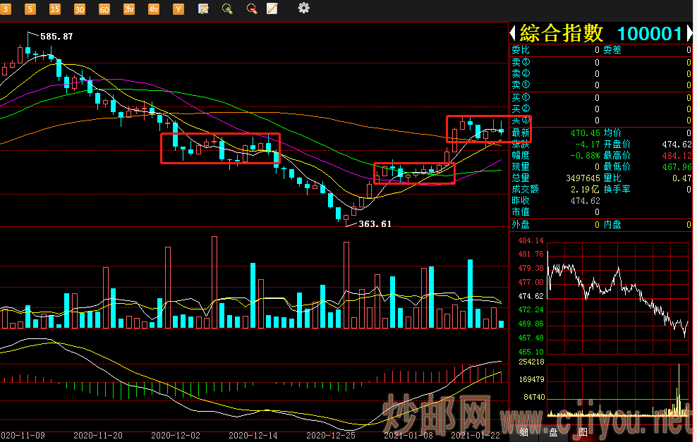
Task: Zoom in the chart with magnifier plus
Action: click(x=227, y=9)
